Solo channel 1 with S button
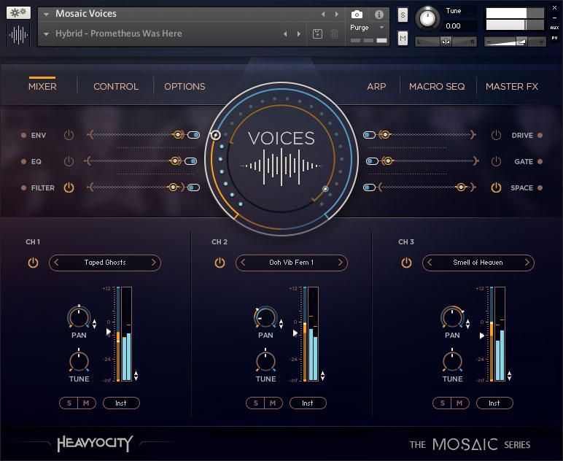 coord(69,403)
